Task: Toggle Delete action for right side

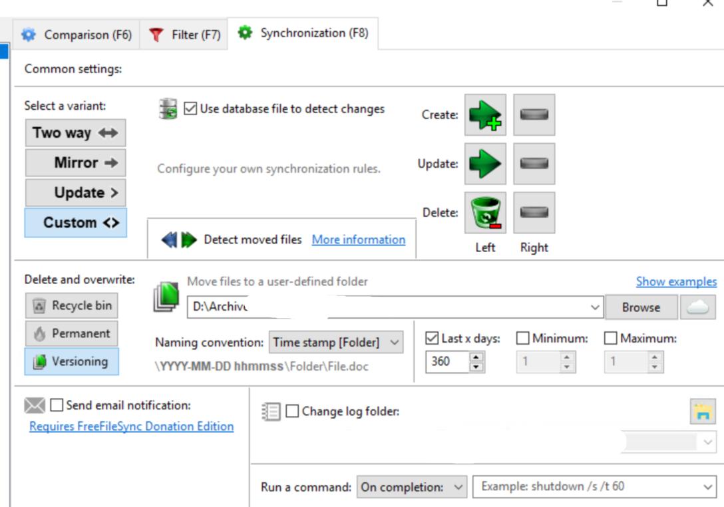Action: [534, 213]
